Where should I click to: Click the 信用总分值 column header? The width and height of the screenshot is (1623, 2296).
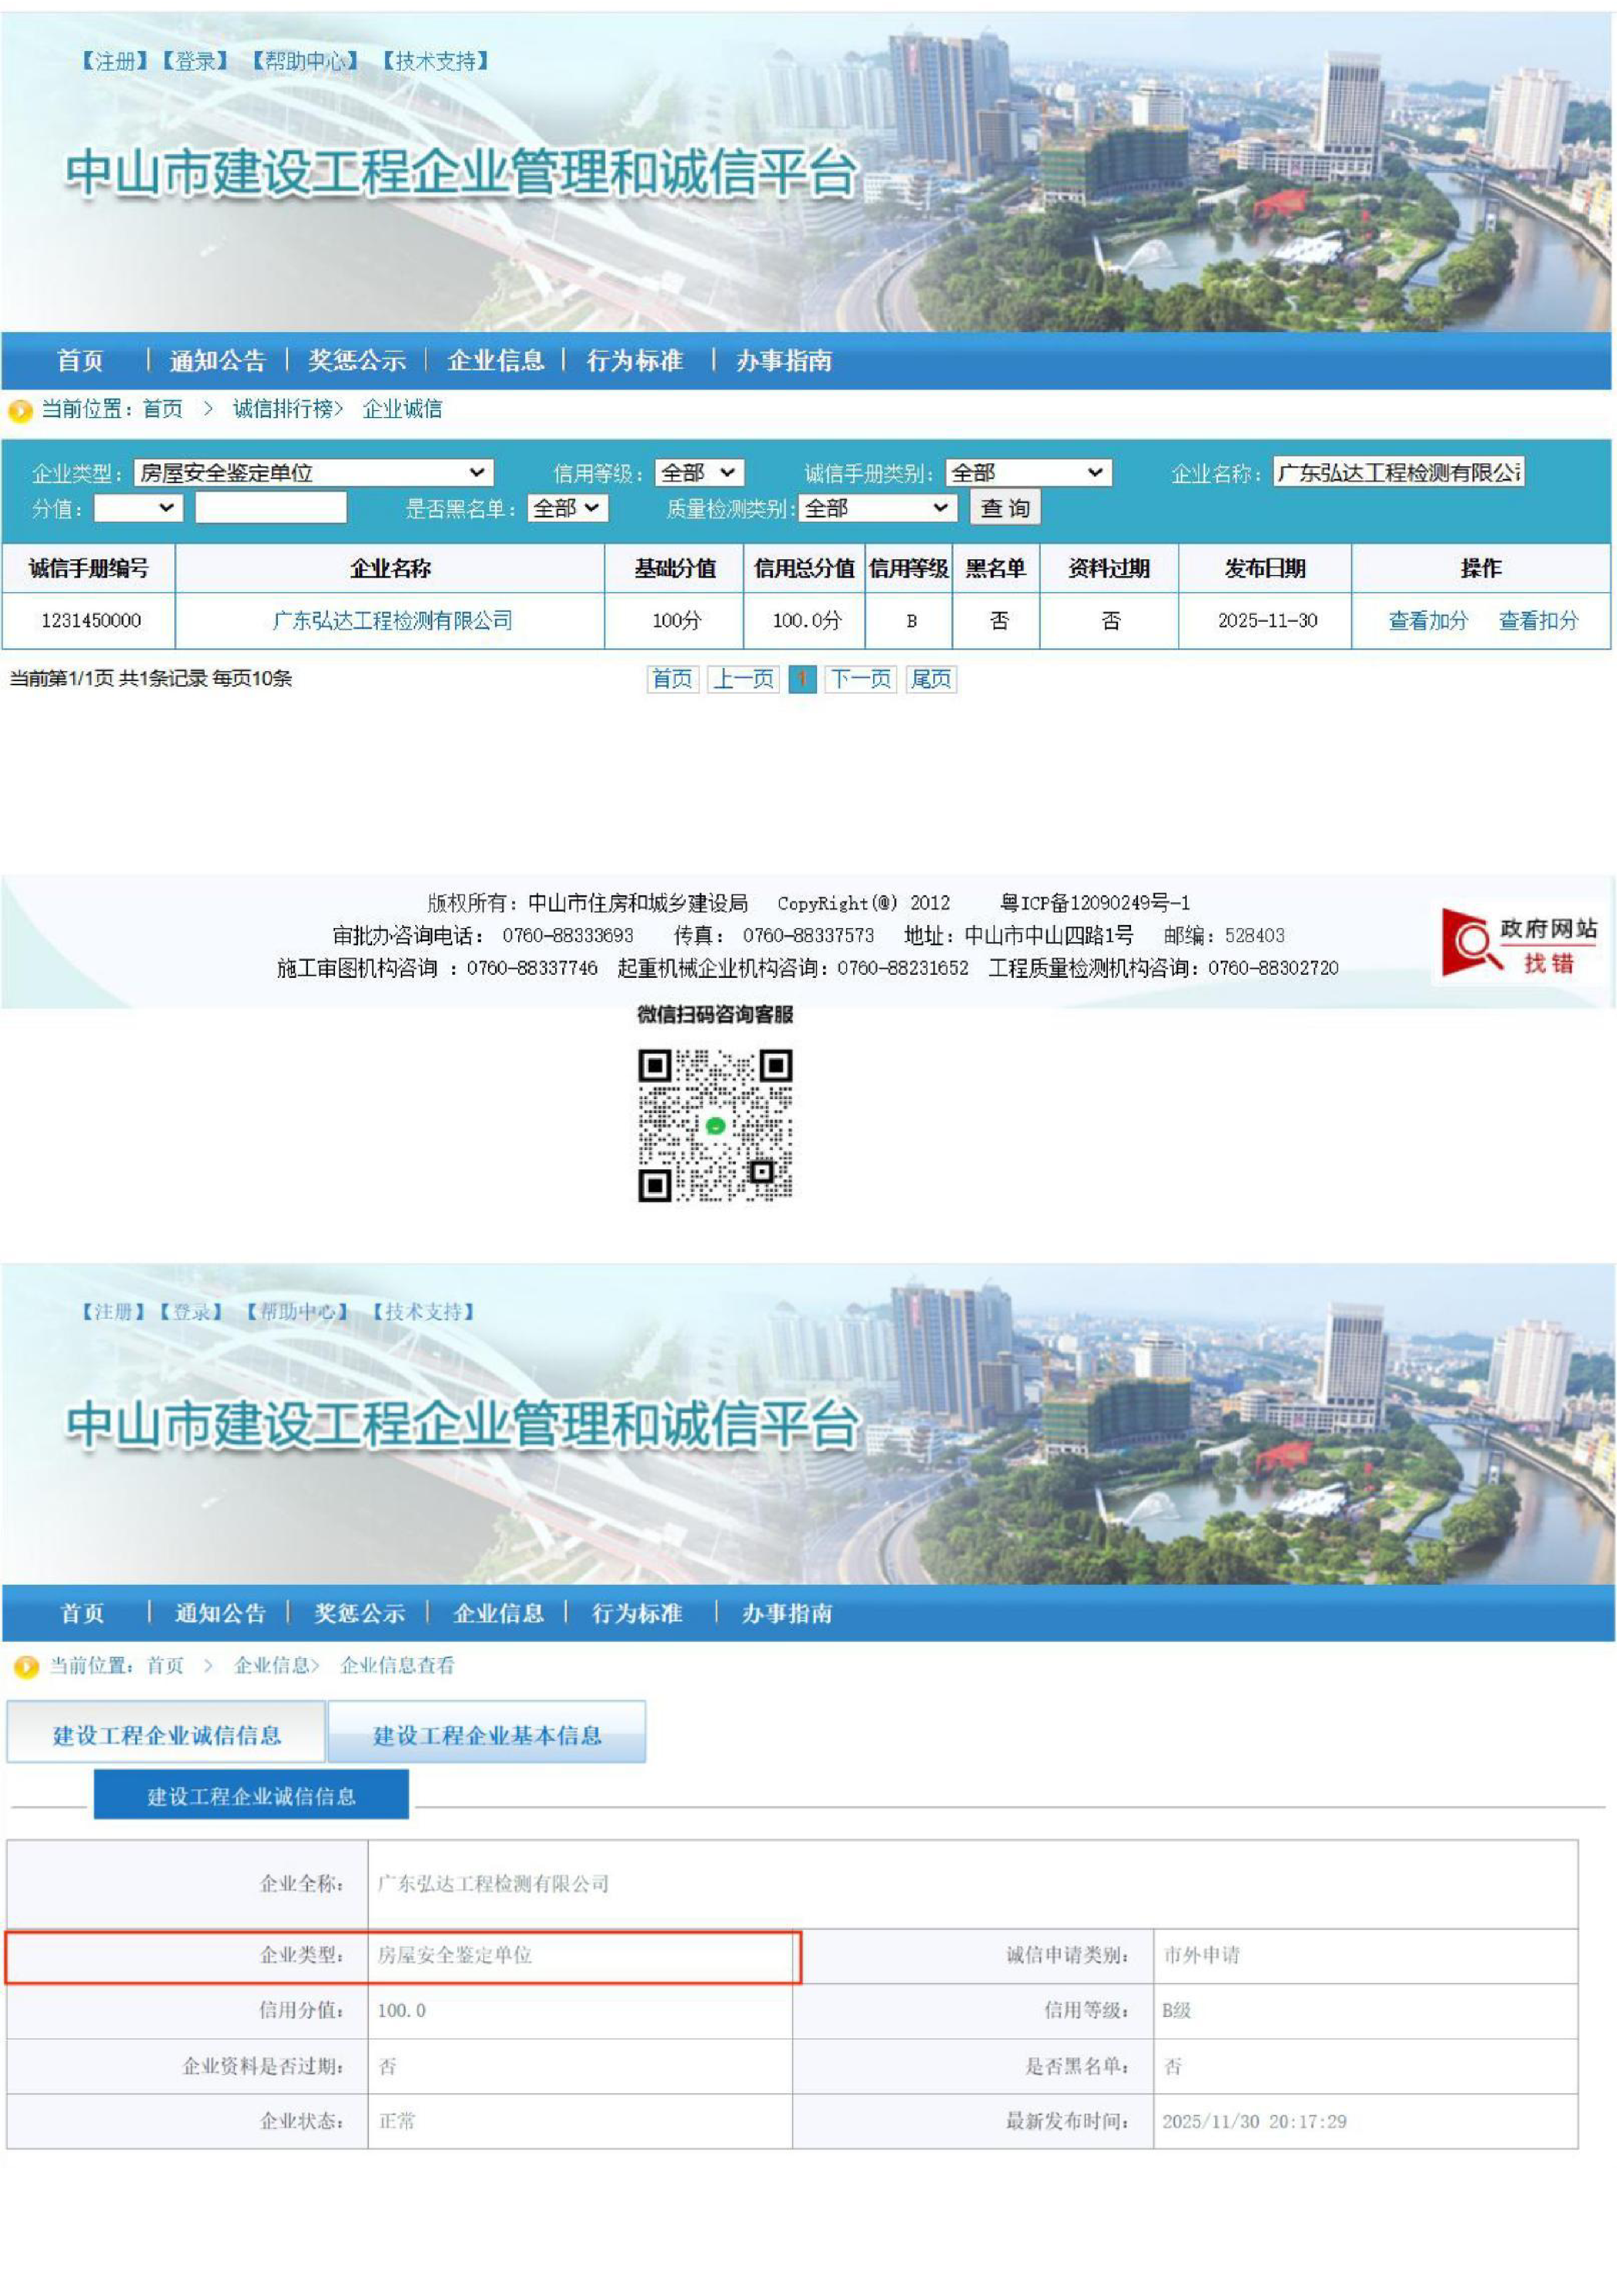point(804,569)
